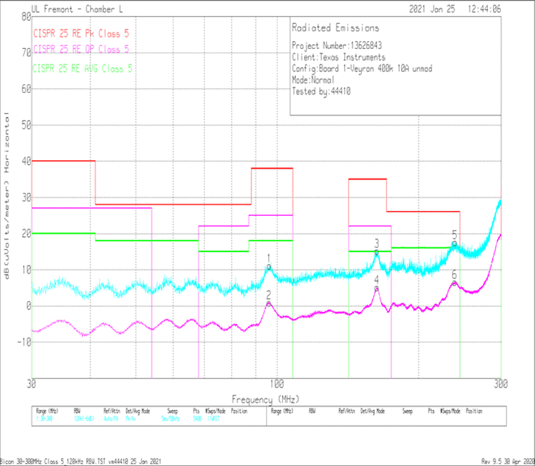Toggle the CISPR 25 RE QP Class 5 legend
The height and width of the screenshot is (466, 535).
point(81,49)
